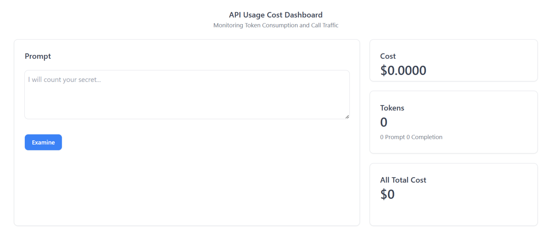Click the Cost heading label

point(388,56)
